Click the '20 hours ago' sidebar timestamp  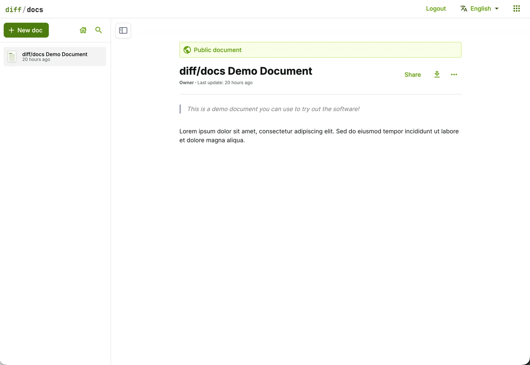coord(36,60)
